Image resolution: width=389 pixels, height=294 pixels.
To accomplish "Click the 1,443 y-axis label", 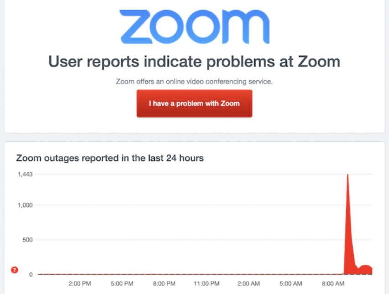I will [x=24, y=174].
